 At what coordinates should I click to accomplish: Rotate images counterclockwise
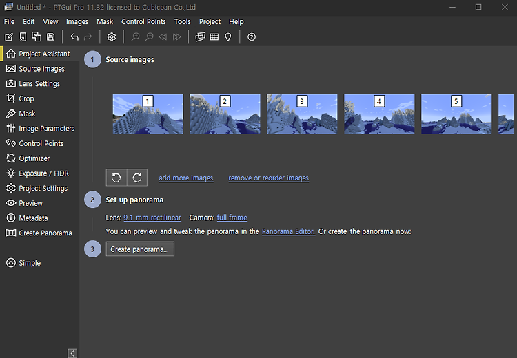(116, 178)
